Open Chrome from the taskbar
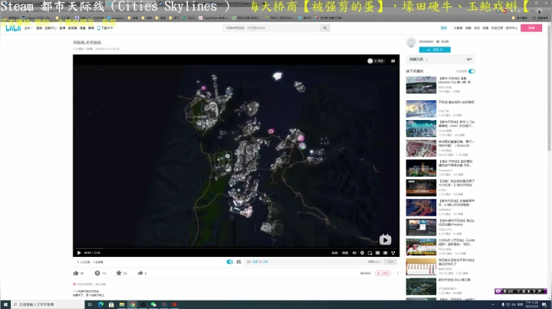 [x=133, y=304]
